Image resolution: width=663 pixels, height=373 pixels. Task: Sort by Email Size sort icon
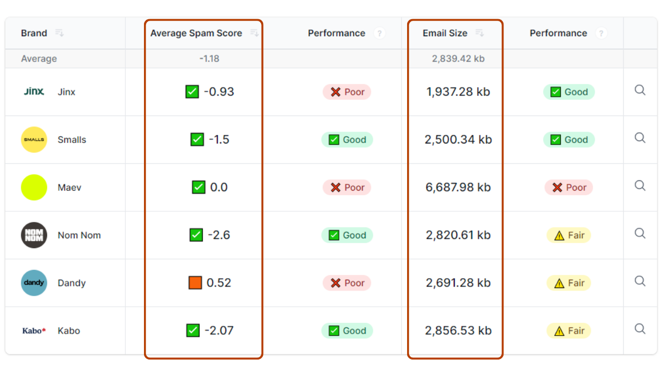point(480,33)
